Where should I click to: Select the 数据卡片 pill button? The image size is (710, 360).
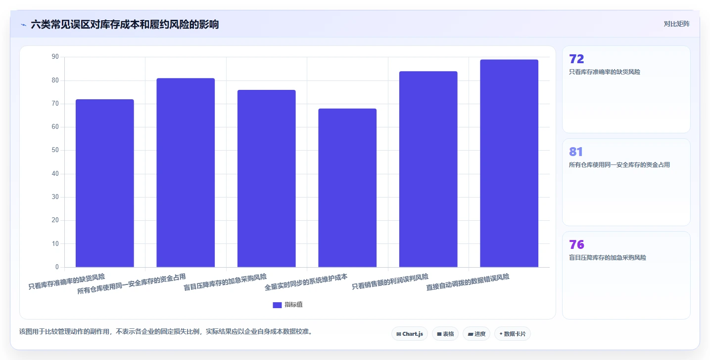pyautogui.click(x=513, y=334)
